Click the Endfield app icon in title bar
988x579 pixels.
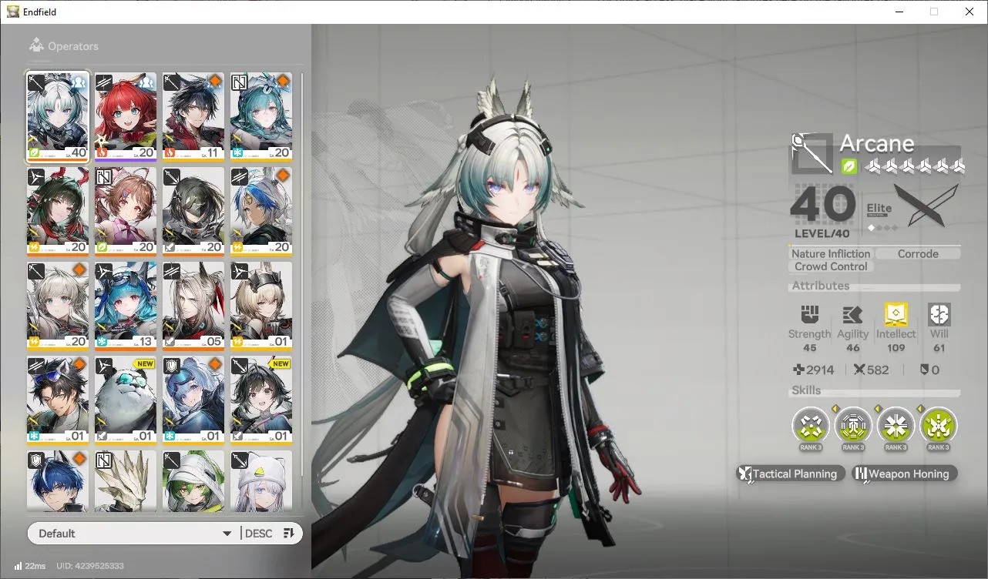13,12
